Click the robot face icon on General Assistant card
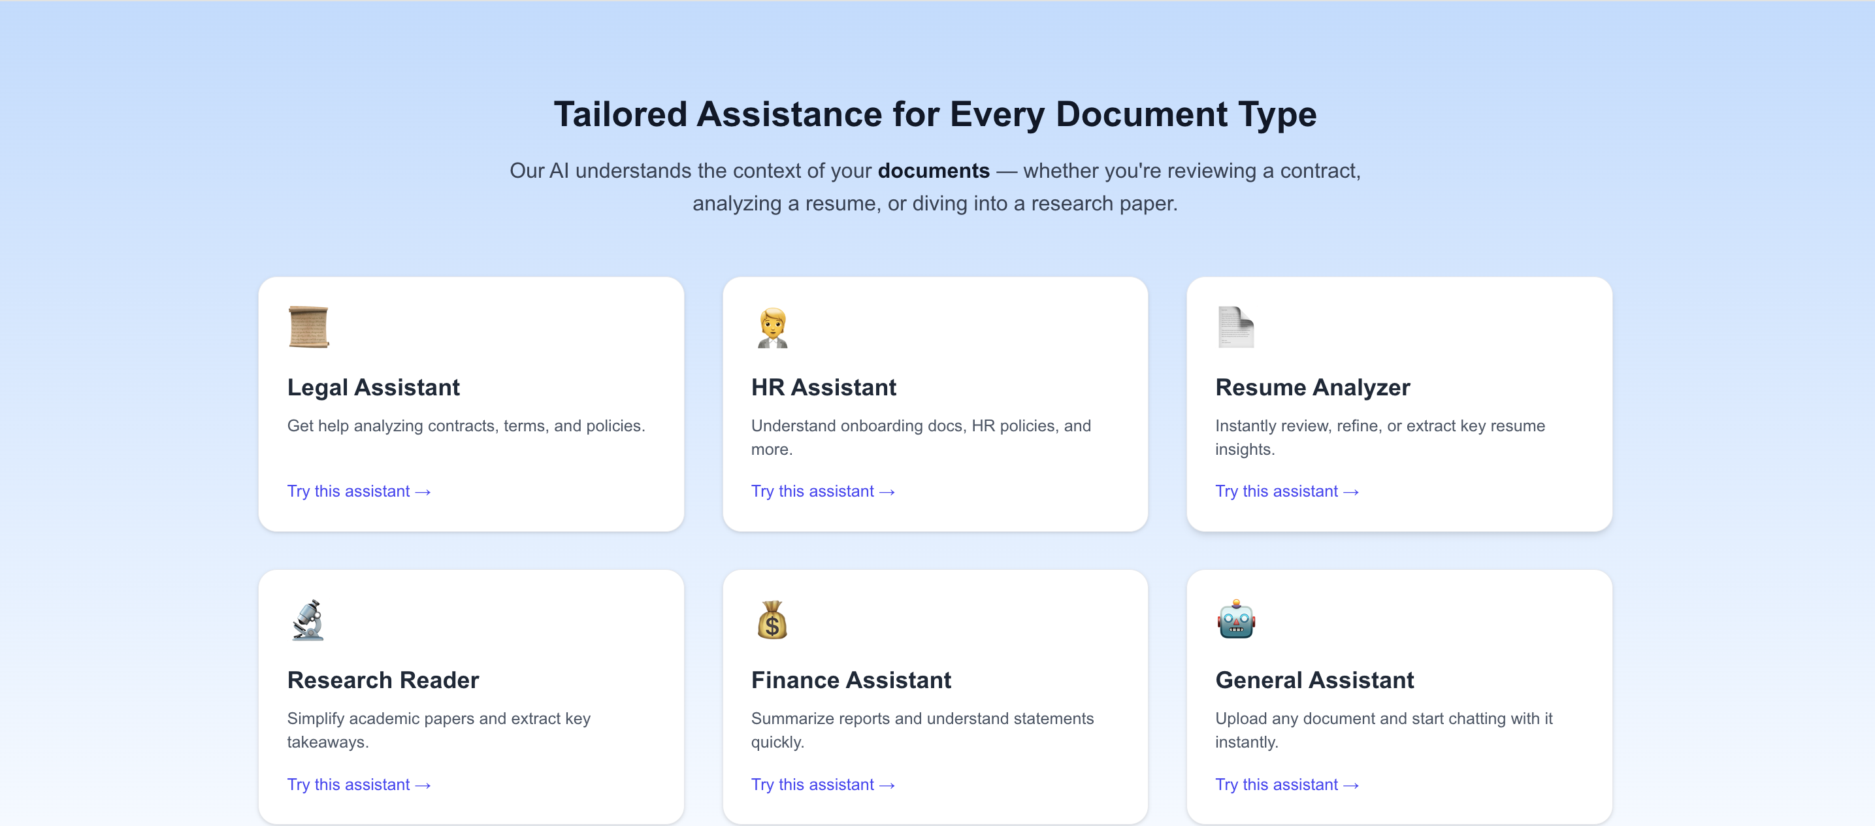Viewport: 1875px width, 826px height. pyautogui.click(x=1236, y=620)
